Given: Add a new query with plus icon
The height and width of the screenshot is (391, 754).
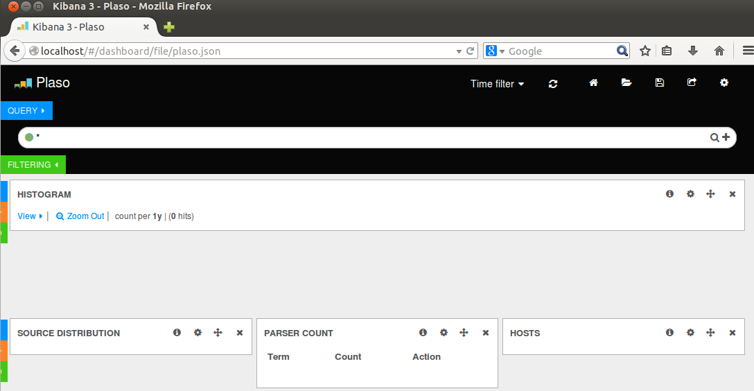Looking at the screenshot, I should tap(726, 137).
